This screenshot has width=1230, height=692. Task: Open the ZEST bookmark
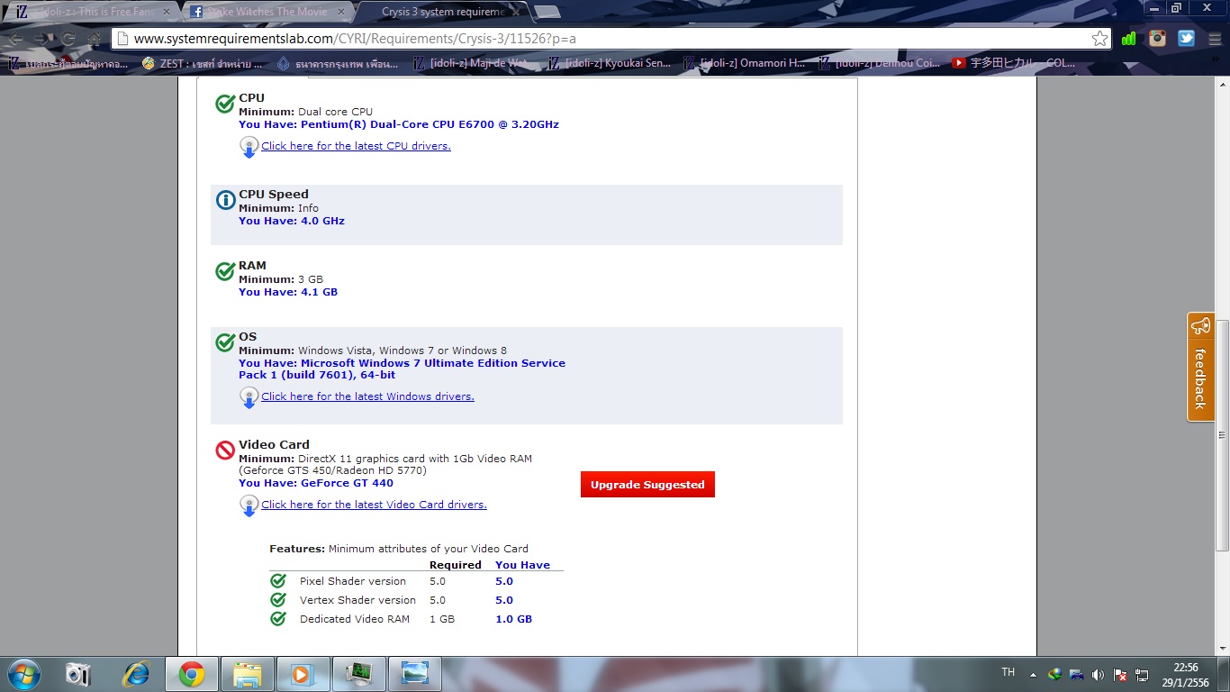tap(203, 63)
